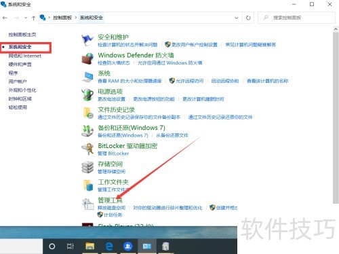Viewport: 339px width, 254px height.
Task: Click the Windows Defender Firewall brick-wall icon
Action: coord(87,58)
